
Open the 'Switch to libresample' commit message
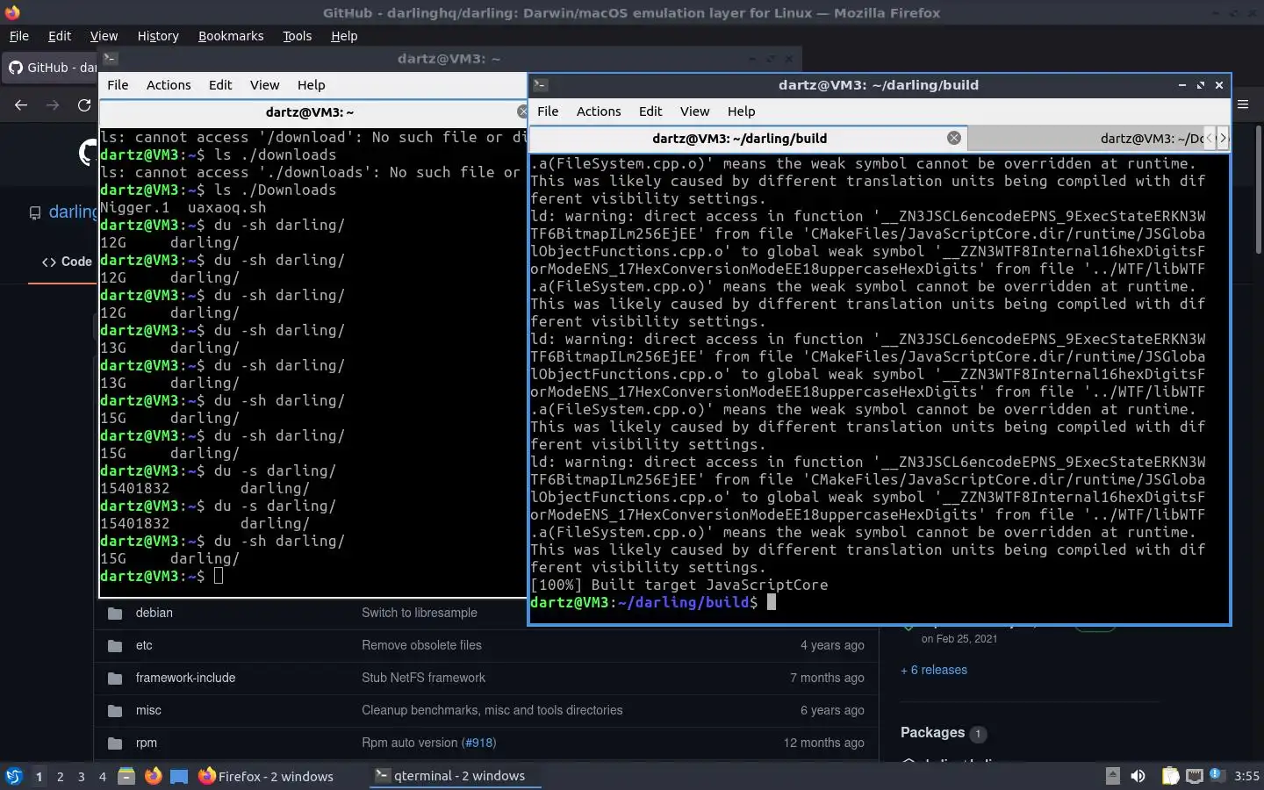pos(420,613)
